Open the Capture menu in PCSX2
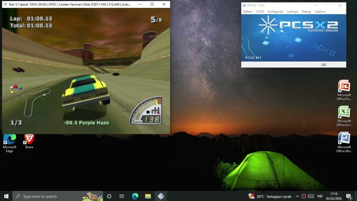 320,11
